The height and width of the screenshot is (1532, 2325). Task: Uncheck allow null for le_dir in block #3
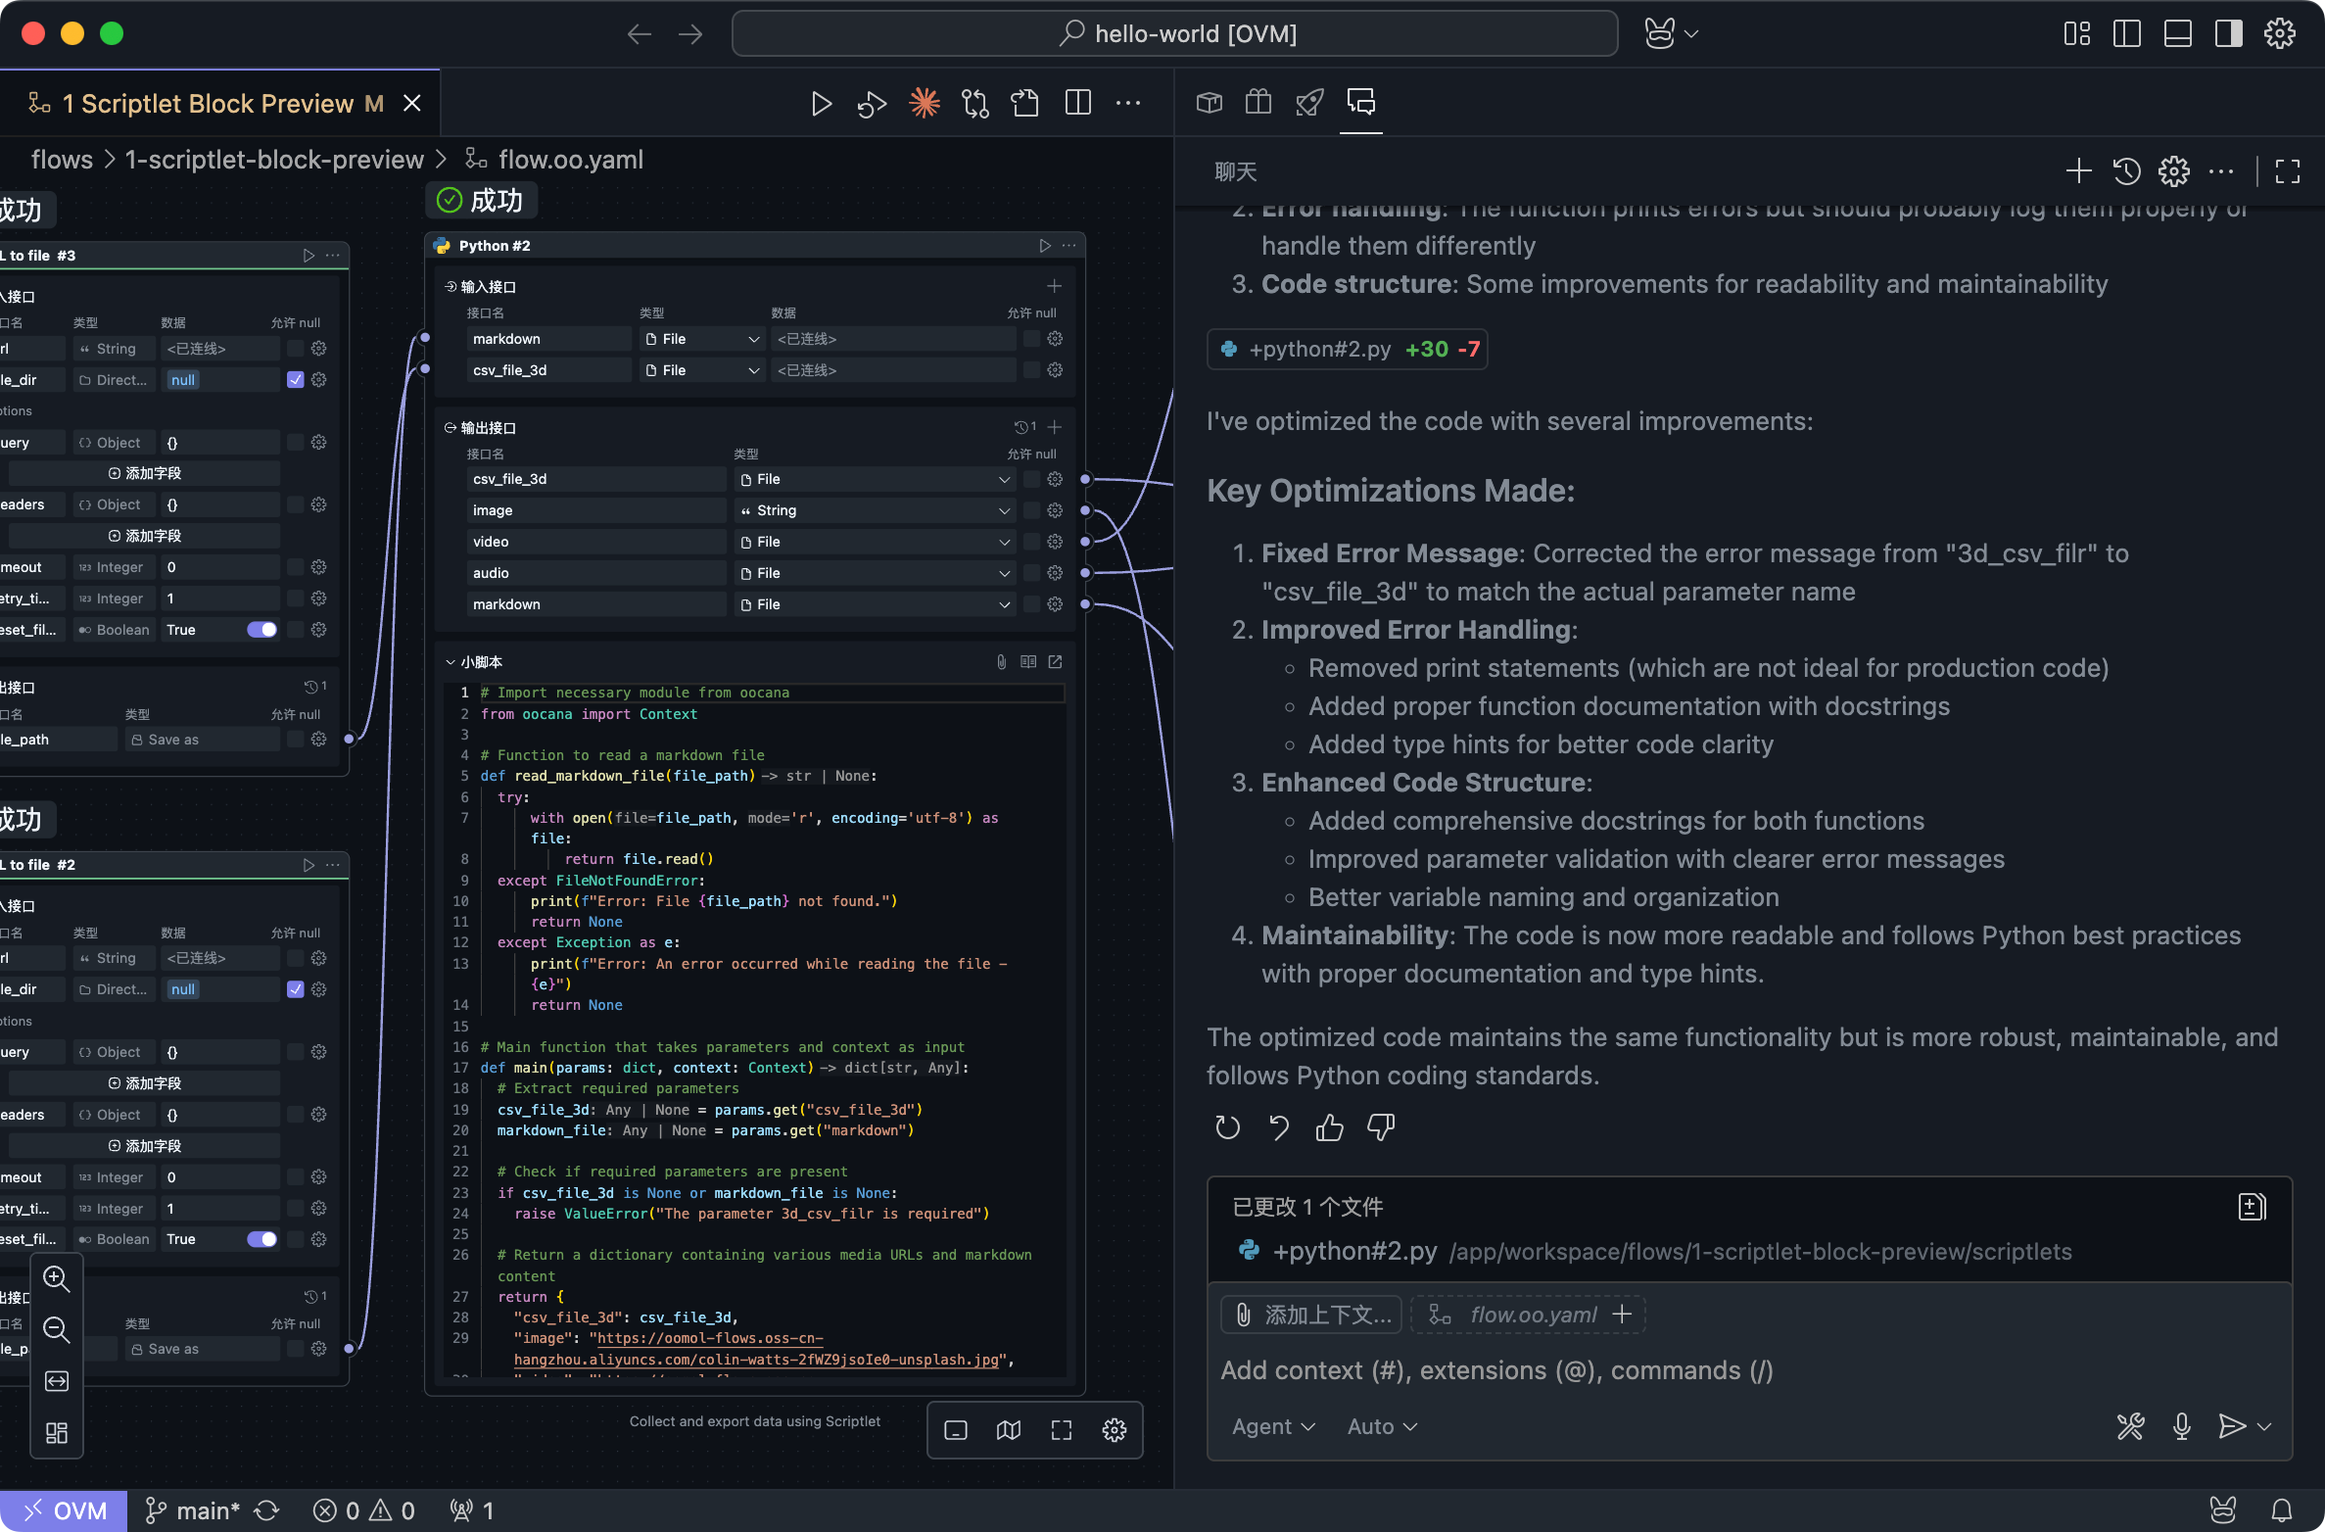(295, 380)
